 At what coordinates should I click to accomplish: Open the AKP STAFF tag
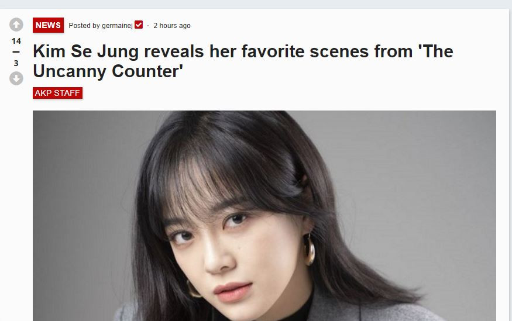[57, 93]
